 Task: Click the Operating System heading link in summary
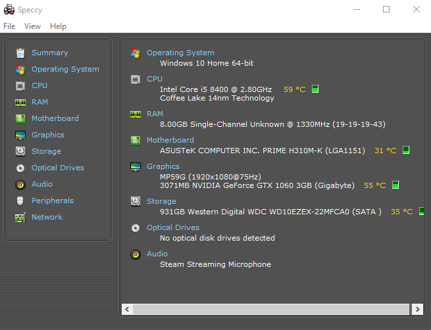180,53
